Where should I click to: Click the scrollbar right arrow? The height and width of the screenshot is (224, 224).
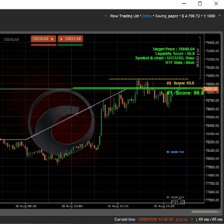click(x=220, y=212)
